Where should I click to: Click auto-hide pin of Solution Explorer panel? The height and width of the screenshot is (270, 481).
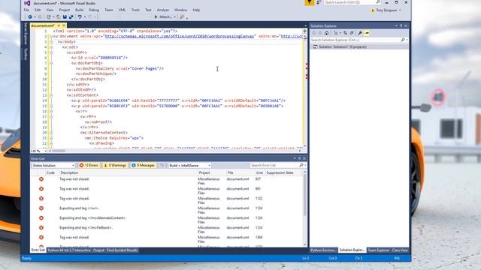[401, 25]
